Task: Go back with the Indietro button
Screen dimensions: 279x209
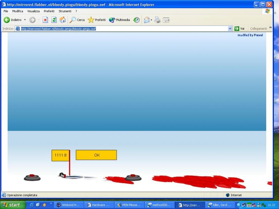Action: (x=13, y=20)
